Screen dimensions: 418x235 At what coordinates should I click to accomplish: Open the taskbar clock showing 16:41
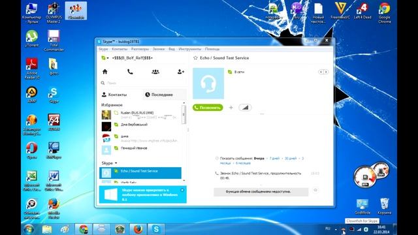click(381, 229)
